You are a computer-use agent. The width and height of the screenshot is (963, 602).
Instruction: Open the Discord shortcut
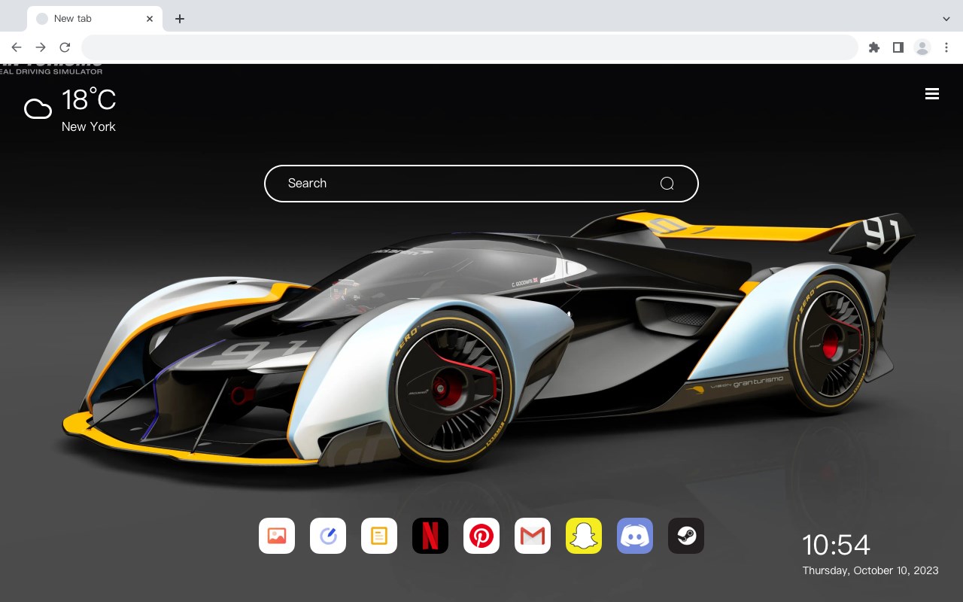(x=635, y=536)
